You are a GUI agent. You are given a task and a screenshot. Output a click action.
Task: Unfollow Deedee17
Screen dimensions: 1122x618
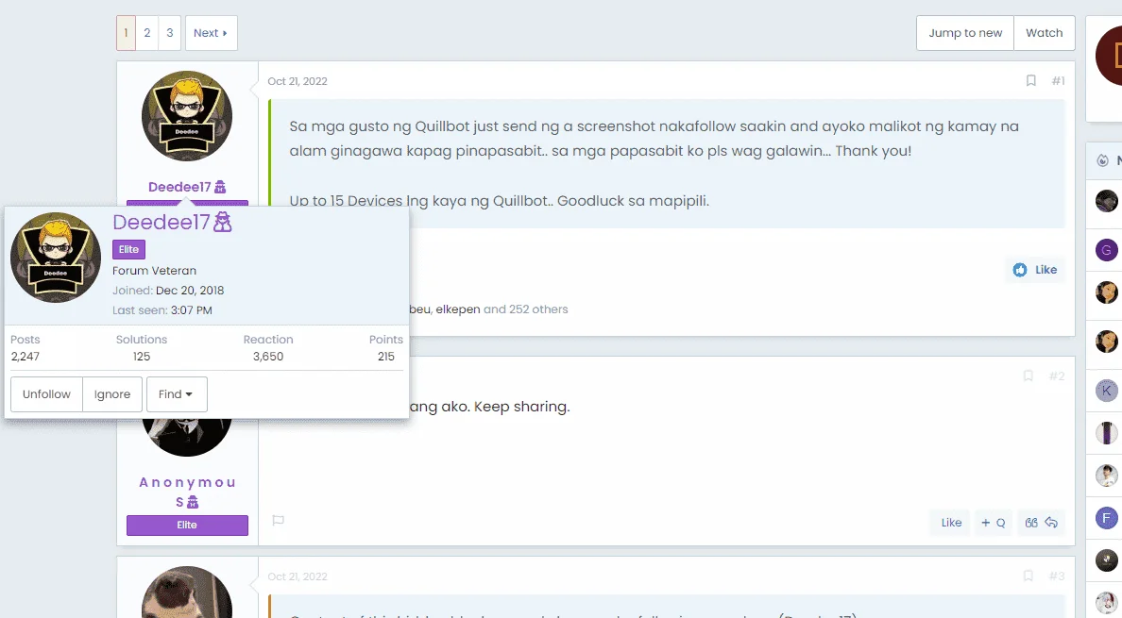tap(46, 394)
